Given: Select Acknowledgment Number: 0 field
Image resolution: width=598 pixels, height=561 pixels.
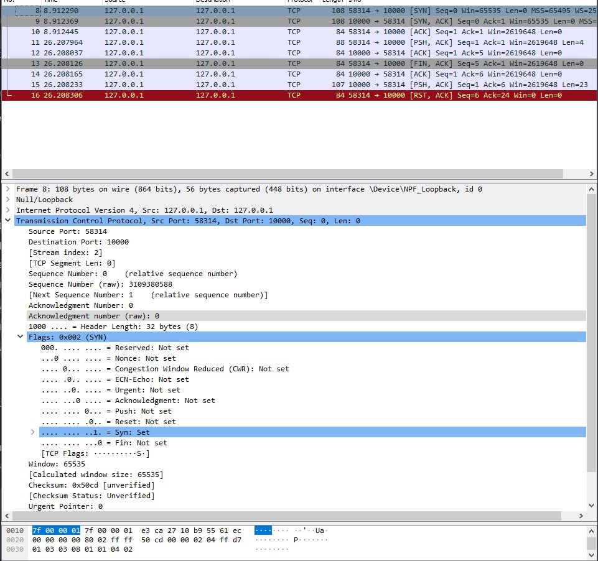Looking at the screenshot, I should click(x=81, y=305).
